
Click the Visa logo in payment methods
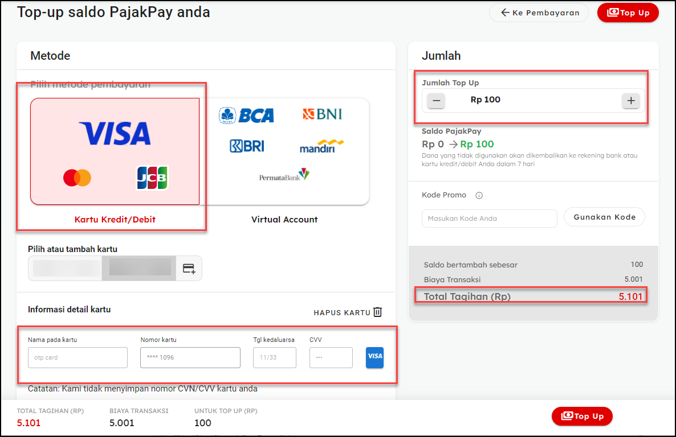coord(115,134)
